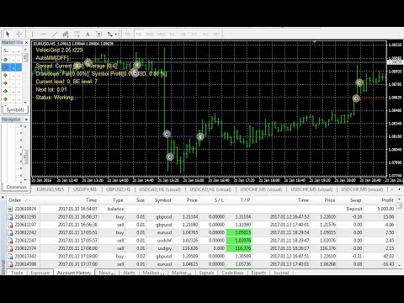Screen dimensions: 404x303
Task: Click the sell icon of order 210612247
Action: [x=10, y=240]
